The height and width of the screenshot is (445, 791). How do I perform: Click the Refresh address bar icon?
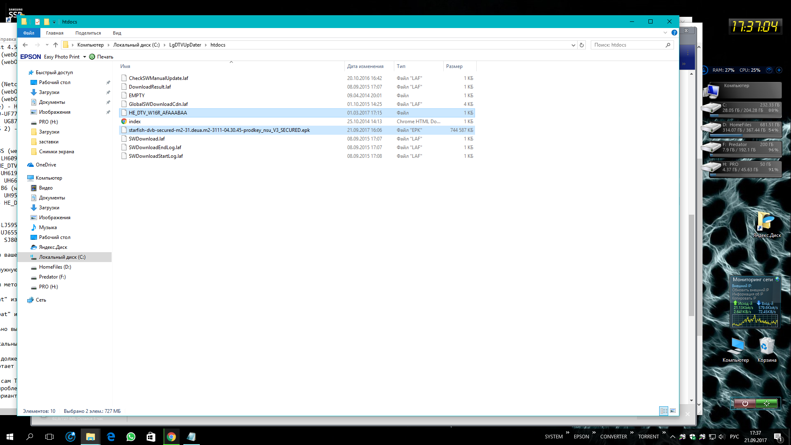[x=582, y=45]
